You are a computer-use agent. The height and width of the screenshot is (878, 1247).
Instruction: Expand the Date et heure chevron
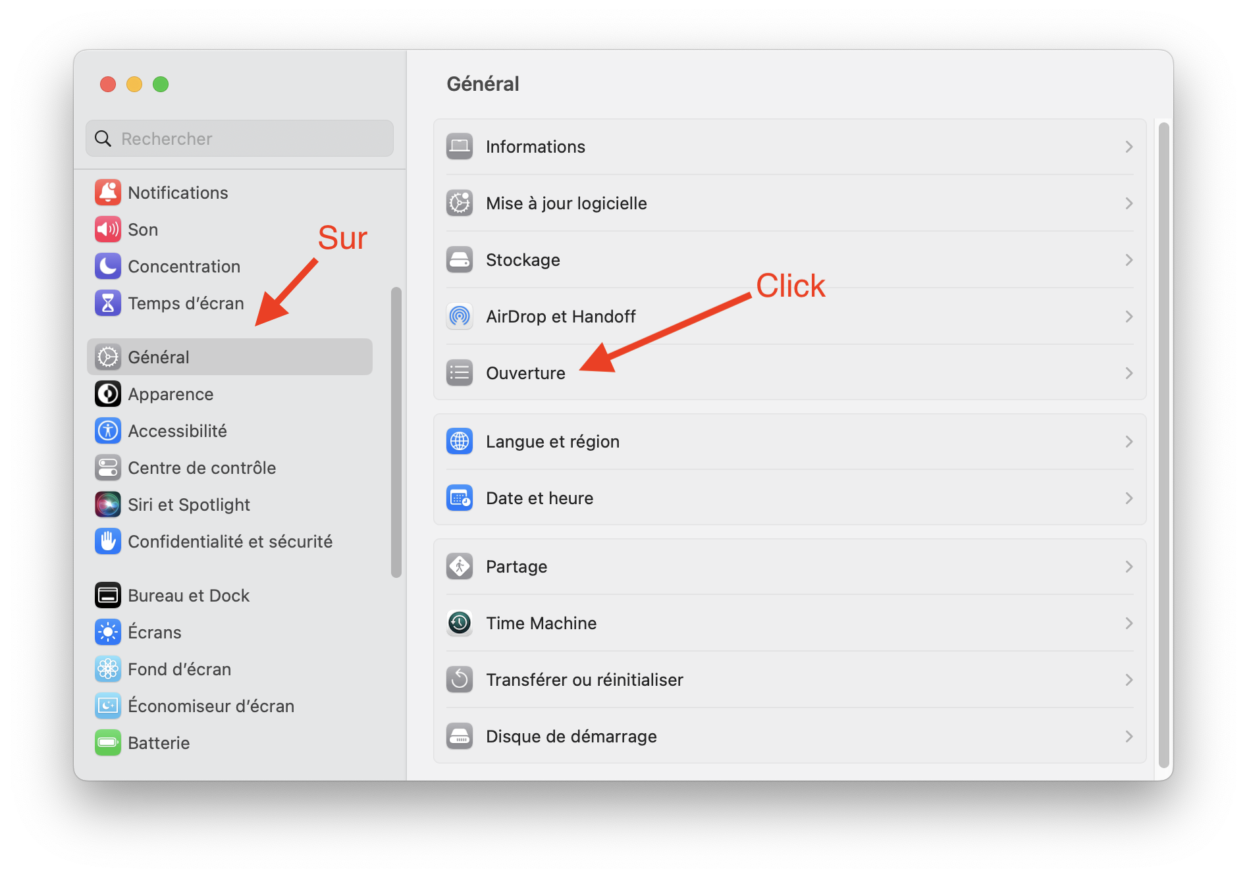coord(1128,498)
